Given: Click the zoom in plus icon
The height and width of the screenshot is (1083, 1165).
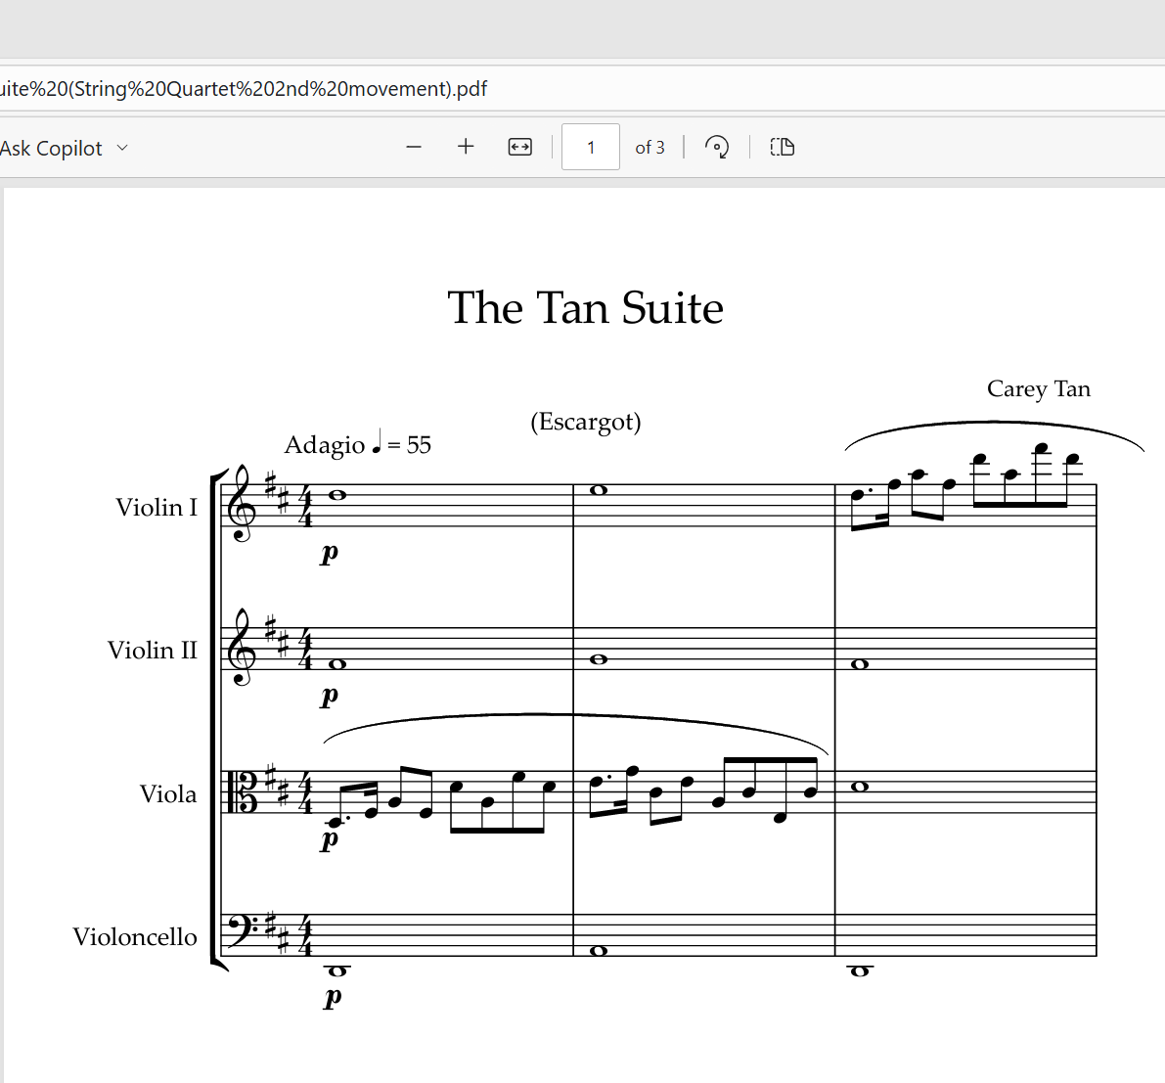Looking at the screenshot, I should tap(466, 147).
